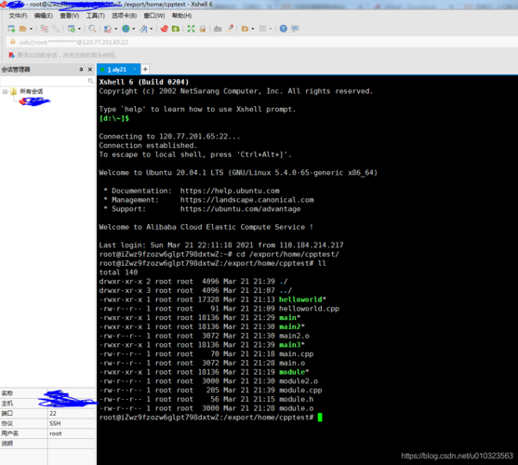Image resolution: width=518 pixels, height=465 pixels.
Task: Collapse the 所有会话 tree node
Action: pos(5,91)
